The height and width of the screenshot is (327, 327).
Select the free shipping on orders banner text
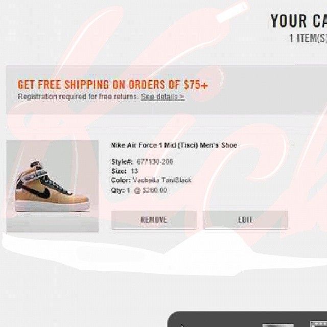click(x=112, y=85)
